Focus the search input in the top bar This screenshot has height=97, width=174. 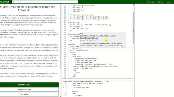[45, 2]
